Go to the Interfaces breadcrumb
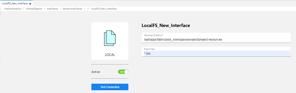296x93 pixels. [x=52, y=9]
